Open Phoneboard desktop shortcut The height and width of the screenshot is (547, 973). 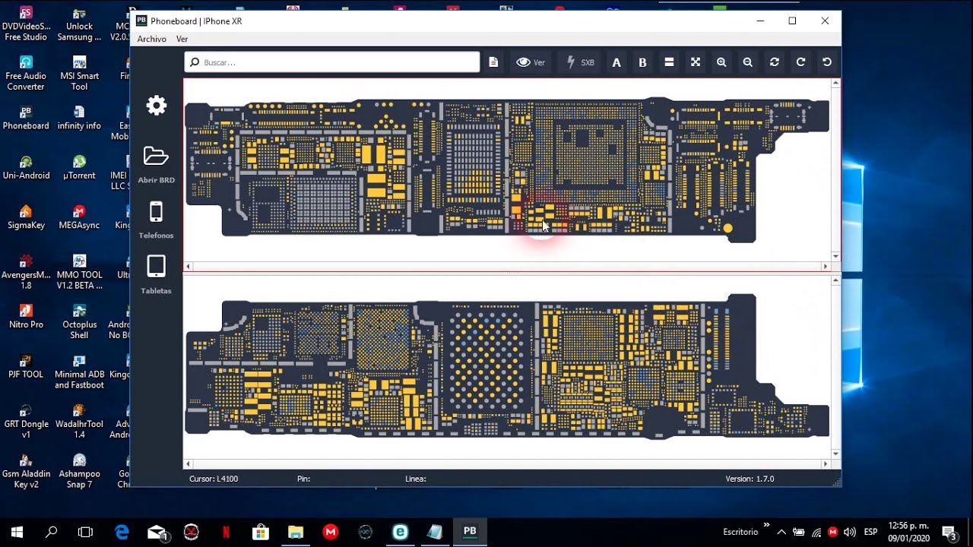click(x=26, y=118)
